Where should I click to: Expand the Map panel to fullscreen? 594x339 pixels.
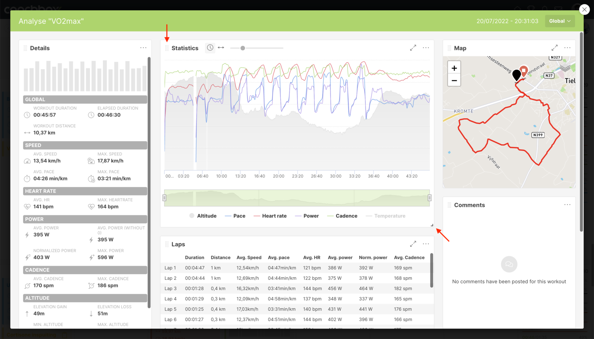[x=554, y=48]
